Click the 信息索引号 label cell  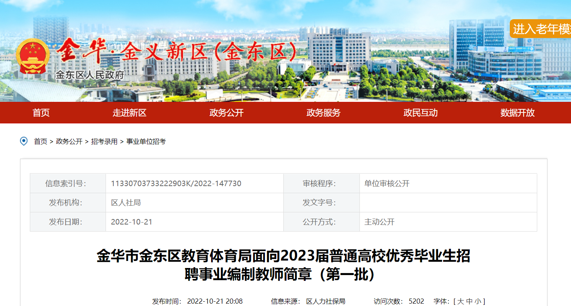pos(68,183)
